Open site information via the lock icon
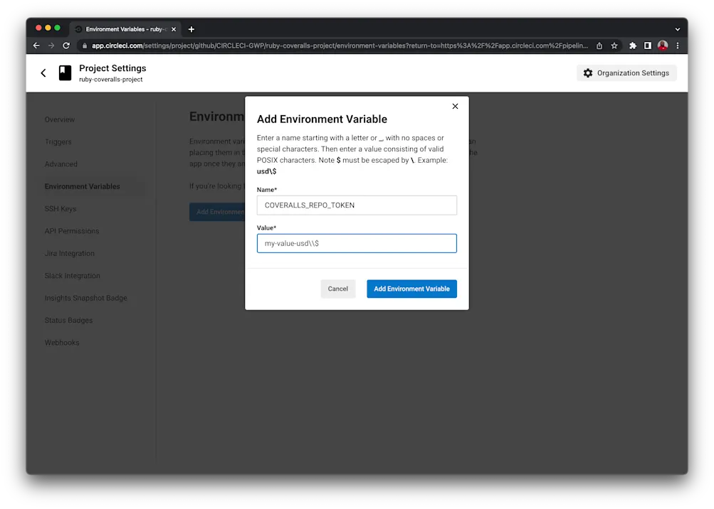The width and height of the screenshot is (714, 509). [84, 45]
